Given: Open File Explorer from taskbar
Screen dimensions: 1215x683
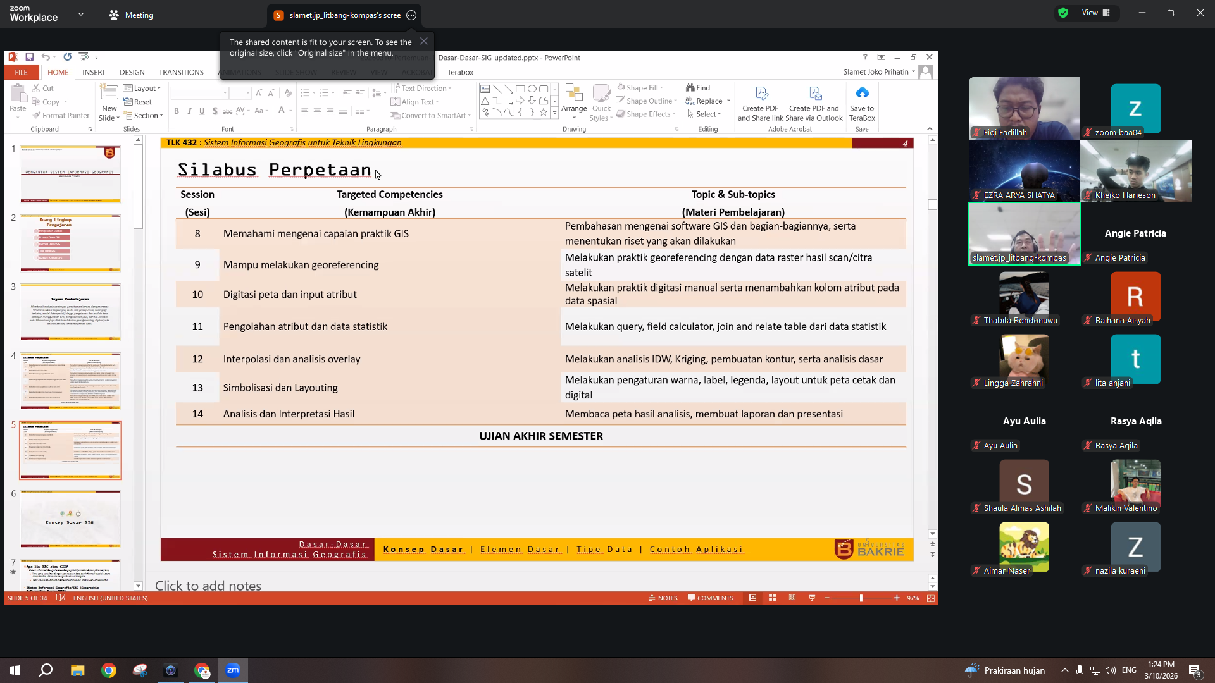Looking at the screenshot, I should pyautogui.click(x=77, y=670).
